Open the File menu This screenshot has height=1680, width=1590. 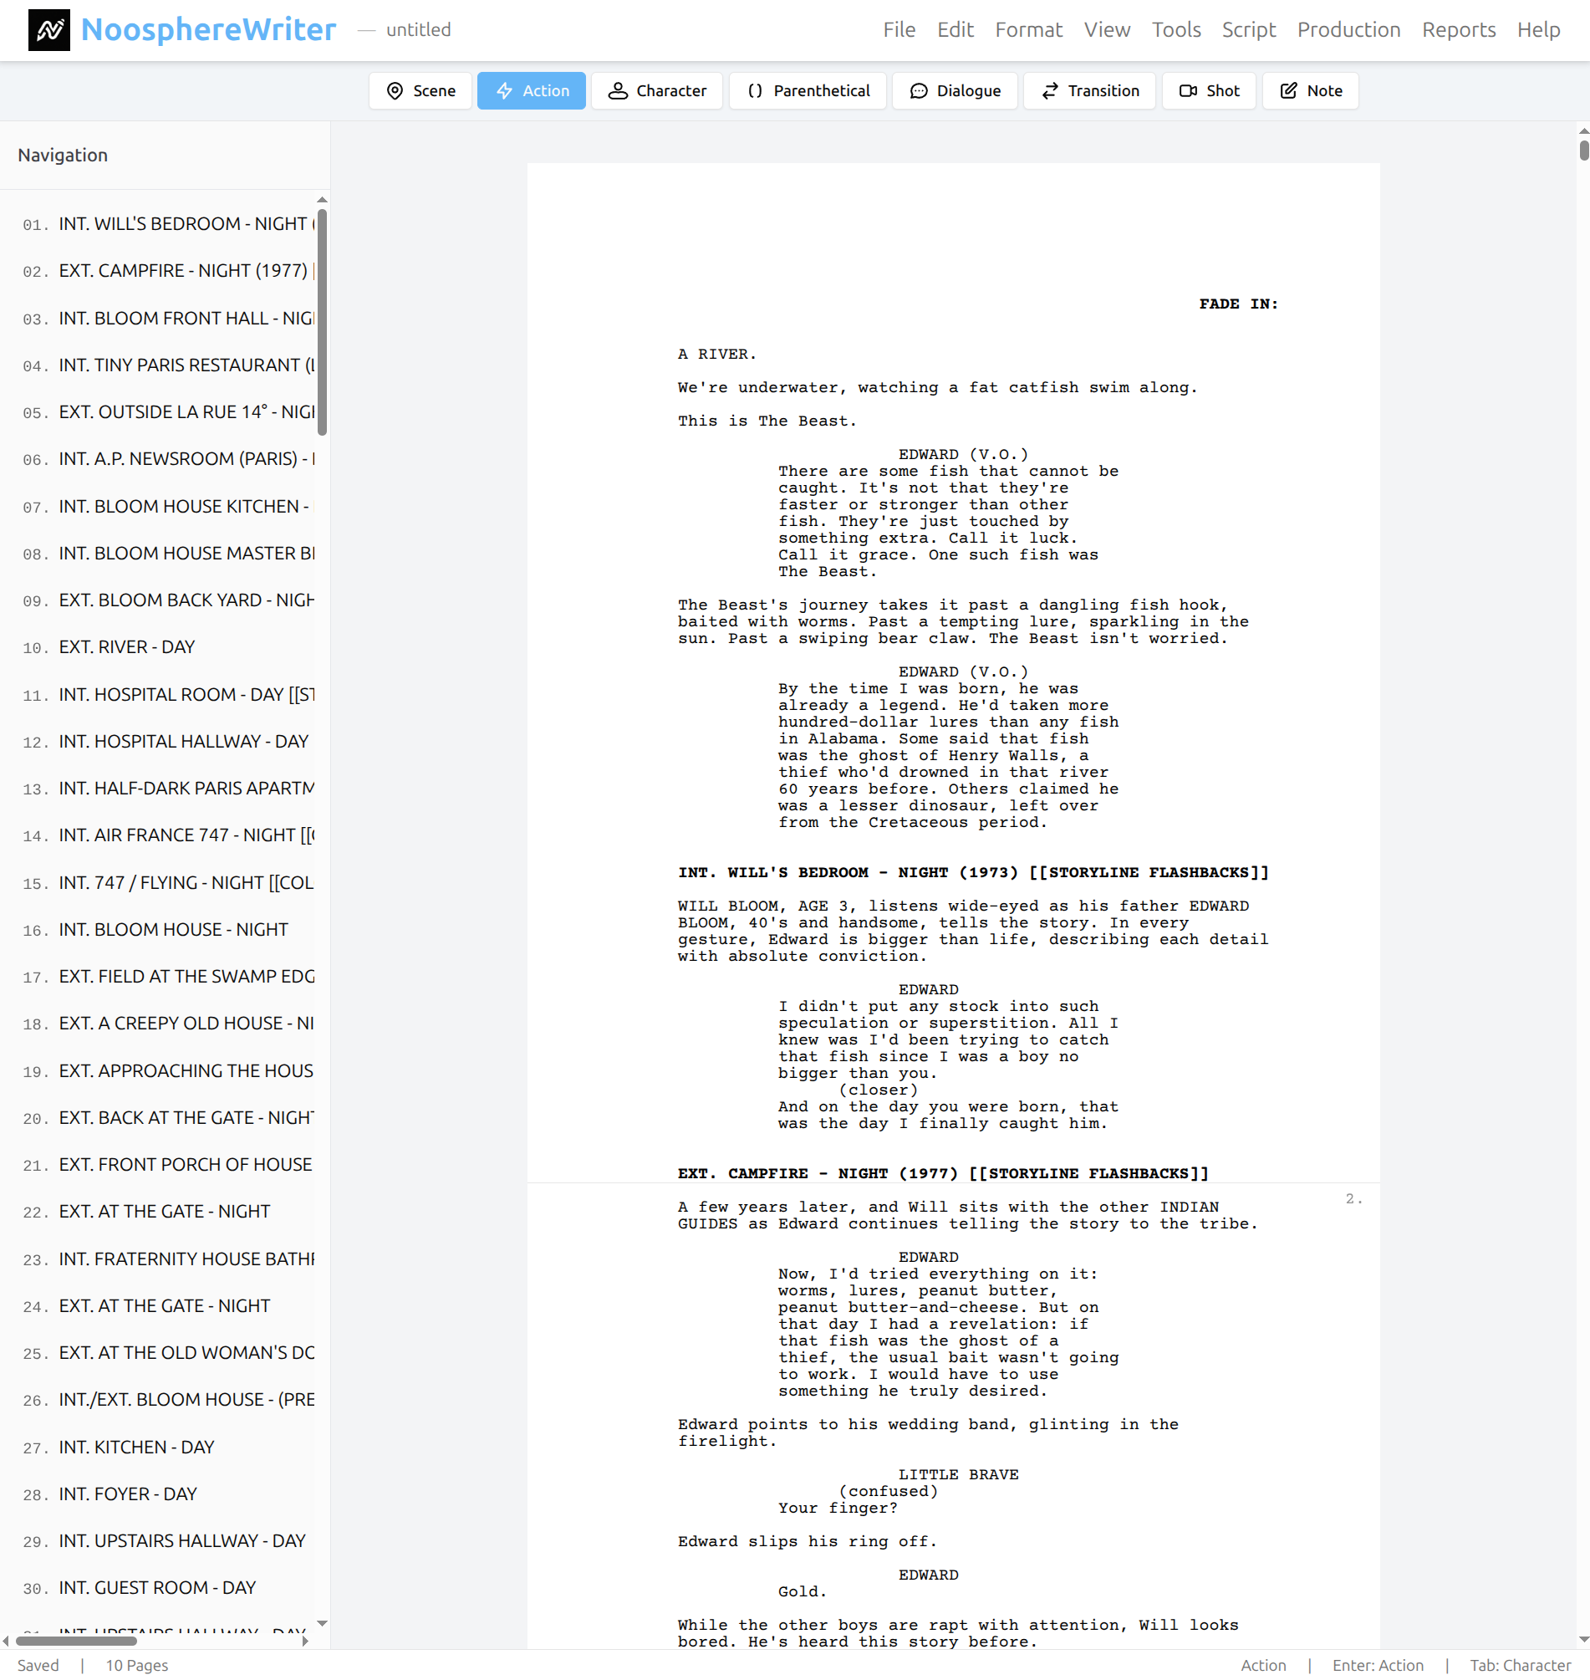(899, 29)
